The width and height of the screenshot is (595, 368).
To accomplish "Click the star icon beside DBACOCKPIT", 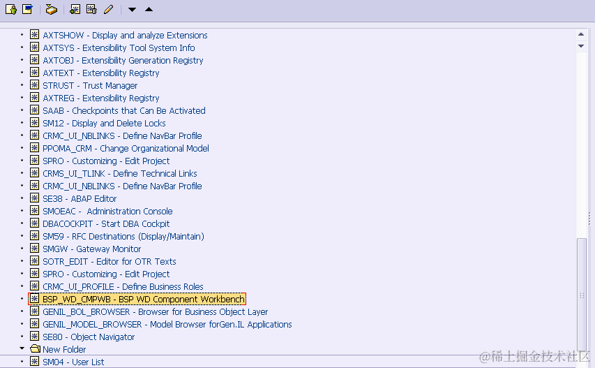I will click(x=35, y=223).
